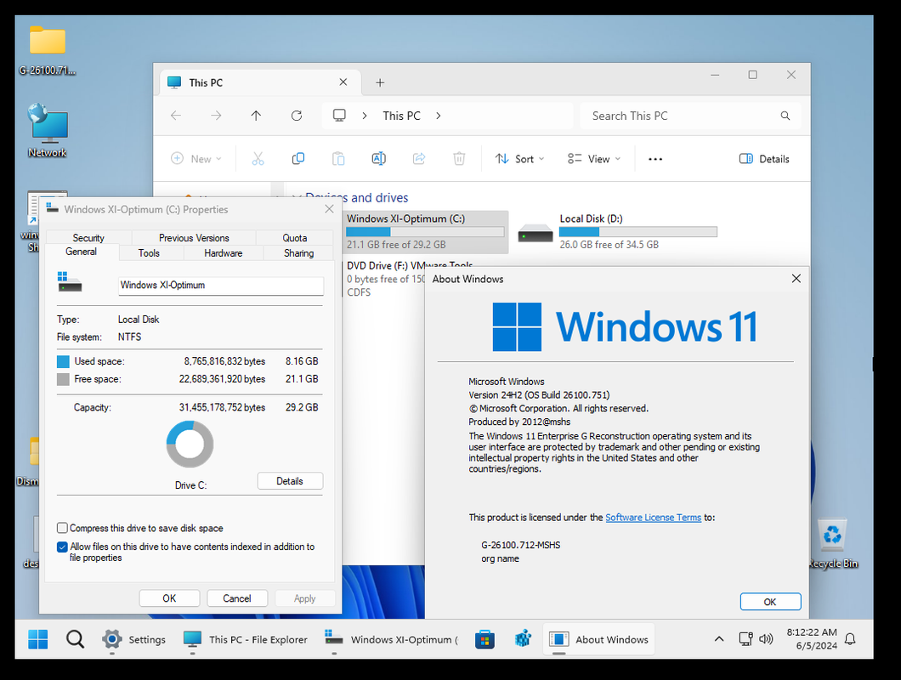Select the Local Disk (D:) drive icon

(x=535, y=234)
